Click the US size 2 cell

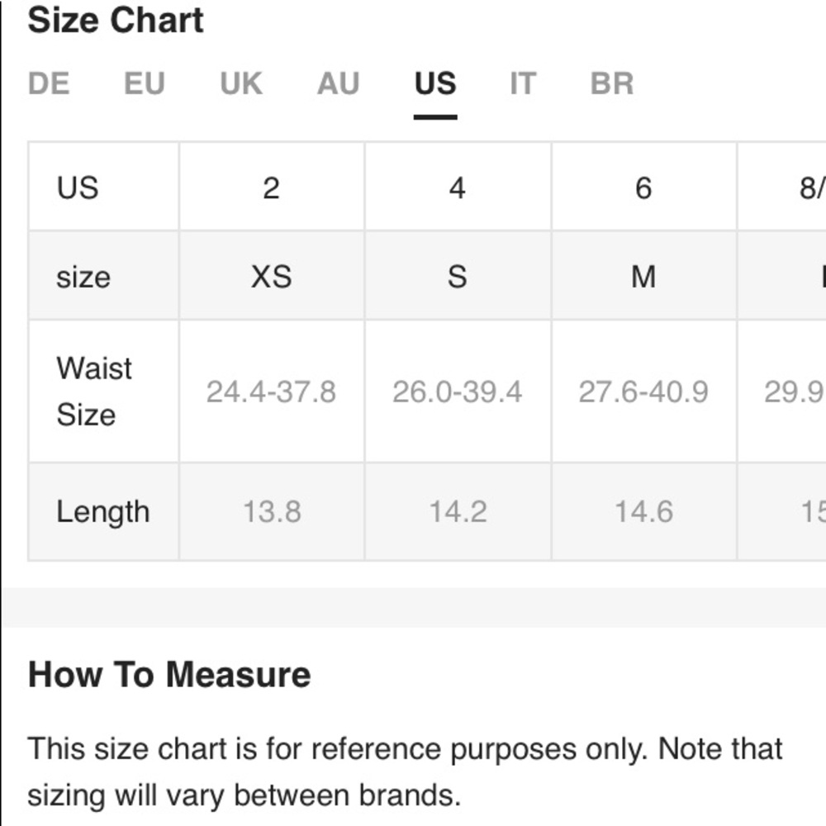pos(271,188)
